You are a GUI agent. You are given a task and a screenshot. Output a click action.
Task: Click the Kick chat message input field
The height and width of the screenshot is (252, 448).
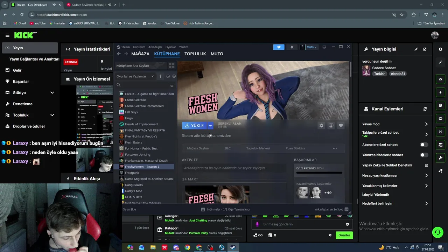pos(303,224)
